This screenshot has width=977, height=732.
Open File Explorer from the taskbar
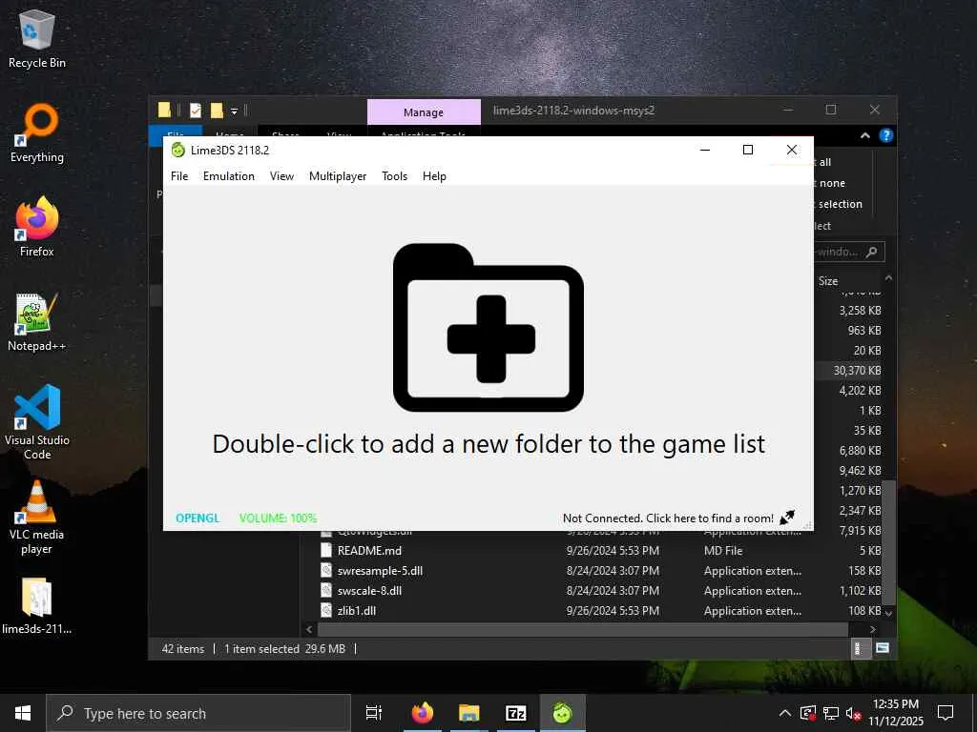[x=469, y=713]
